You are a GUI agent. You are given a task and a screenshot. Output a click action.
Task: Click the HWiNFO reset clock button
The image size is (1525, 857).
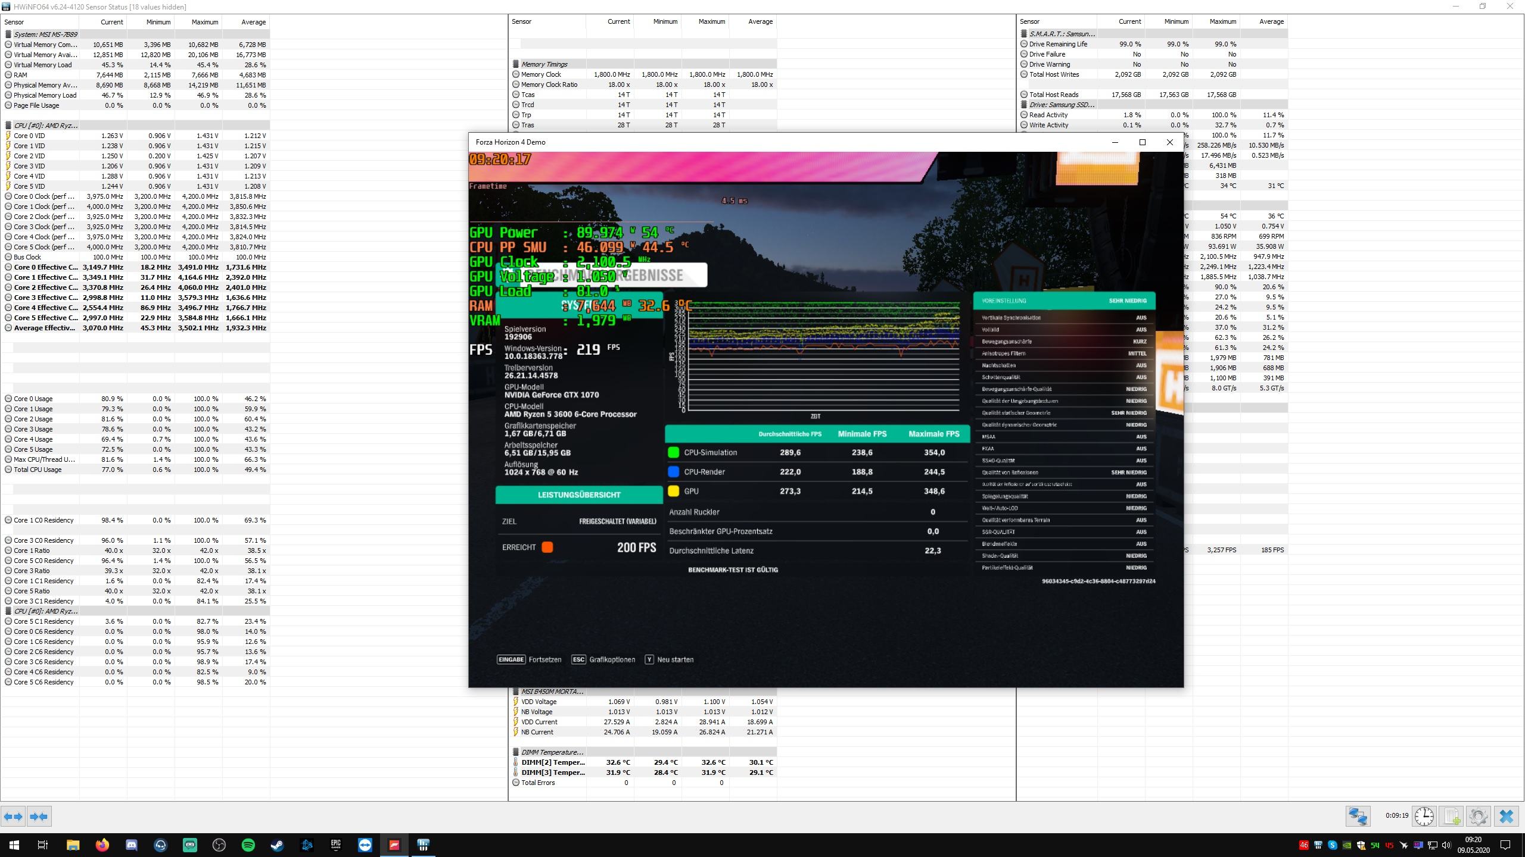(1424, 816)
